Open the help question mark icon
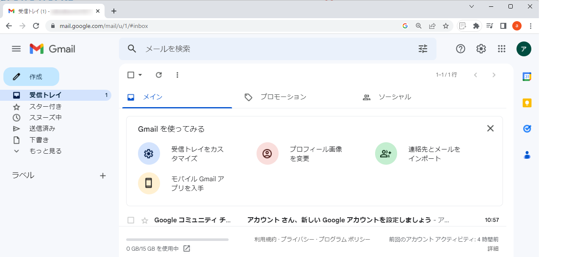569x257 pixels. [461, 49]
